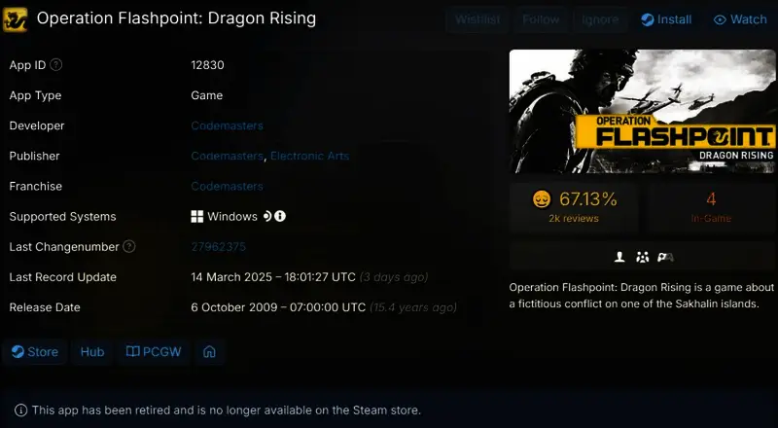
Task: Click the Watch button
Action: point(740,19)
